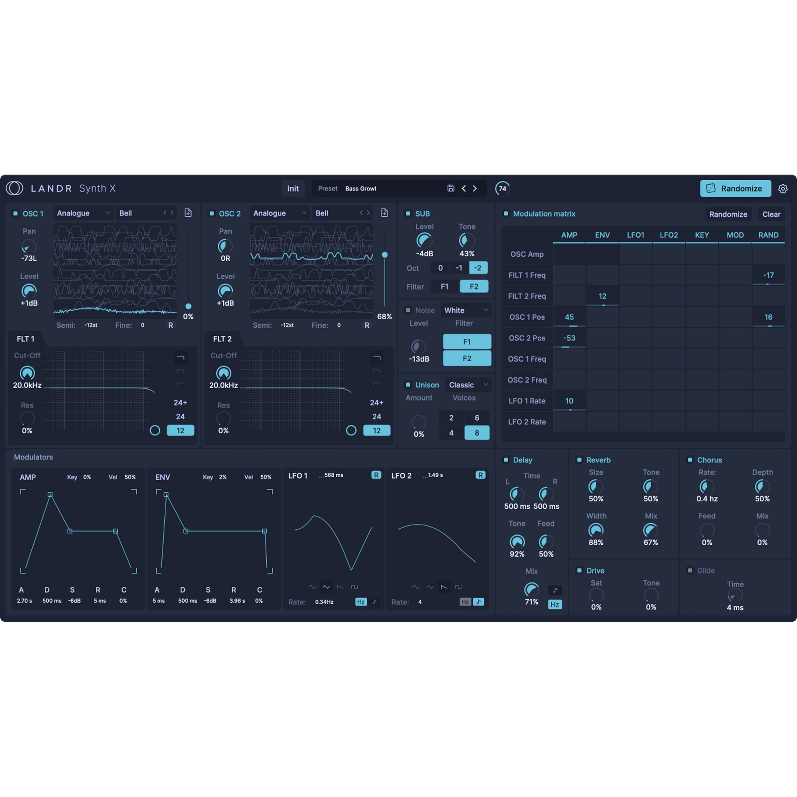This screenshot has height=797, width=797.
Task: Enable the Noise generator
Action: [x=408, y=310]
